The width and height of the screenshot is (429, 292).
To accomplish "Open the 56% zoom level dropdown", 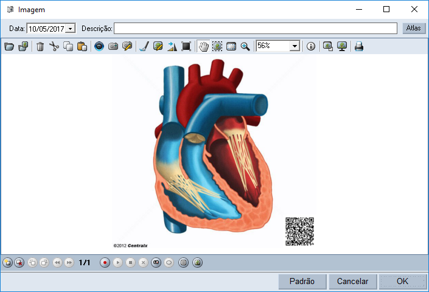I will pyautogui.click(x=295, y=46).
